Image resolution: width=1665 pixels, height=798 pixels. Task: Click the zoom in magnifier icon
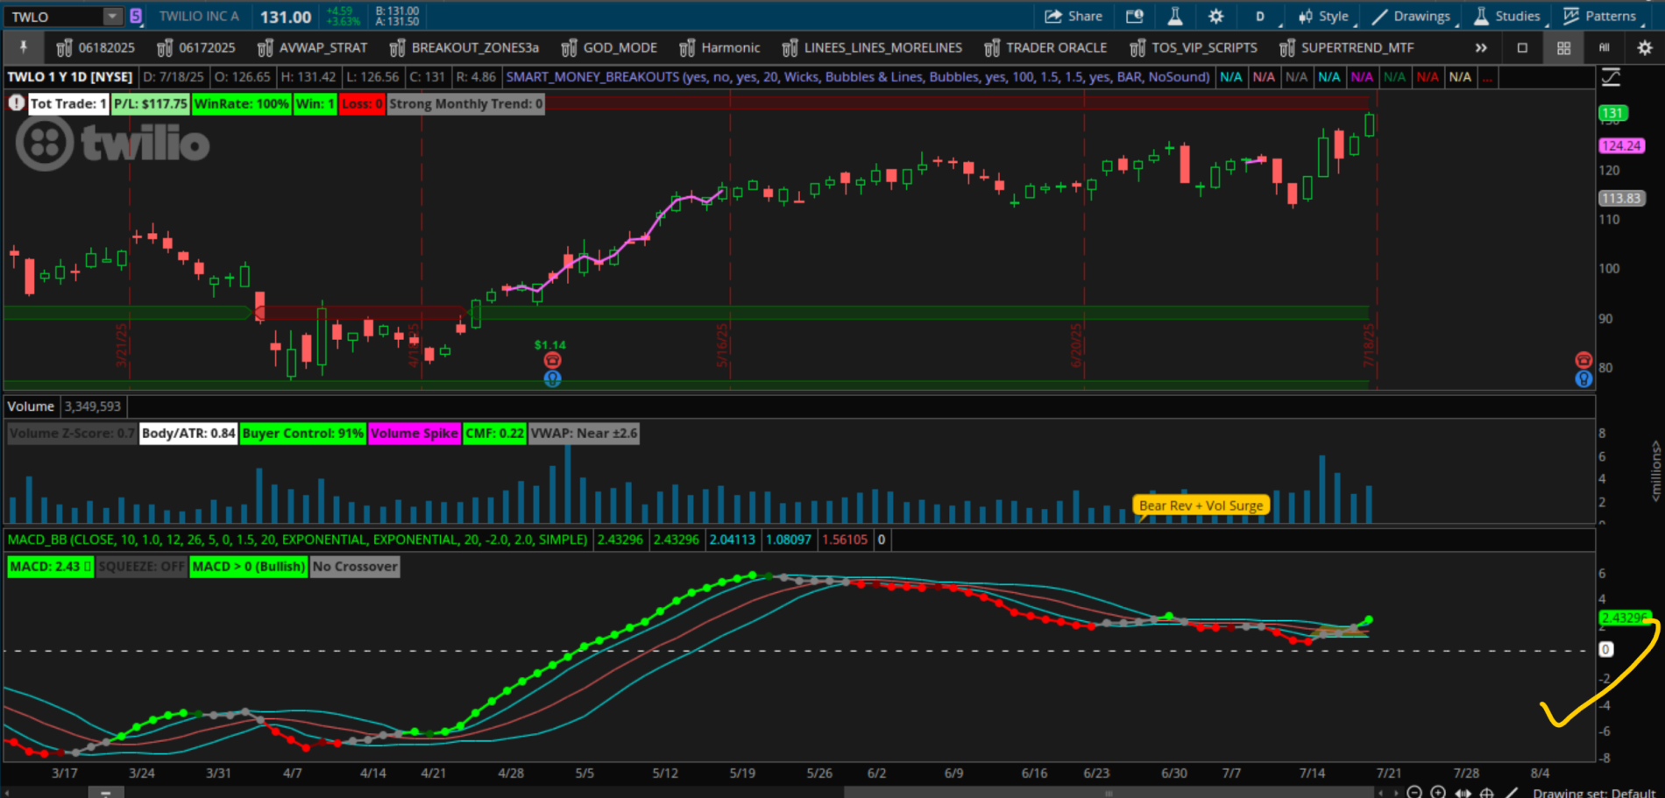point(1438,792)
